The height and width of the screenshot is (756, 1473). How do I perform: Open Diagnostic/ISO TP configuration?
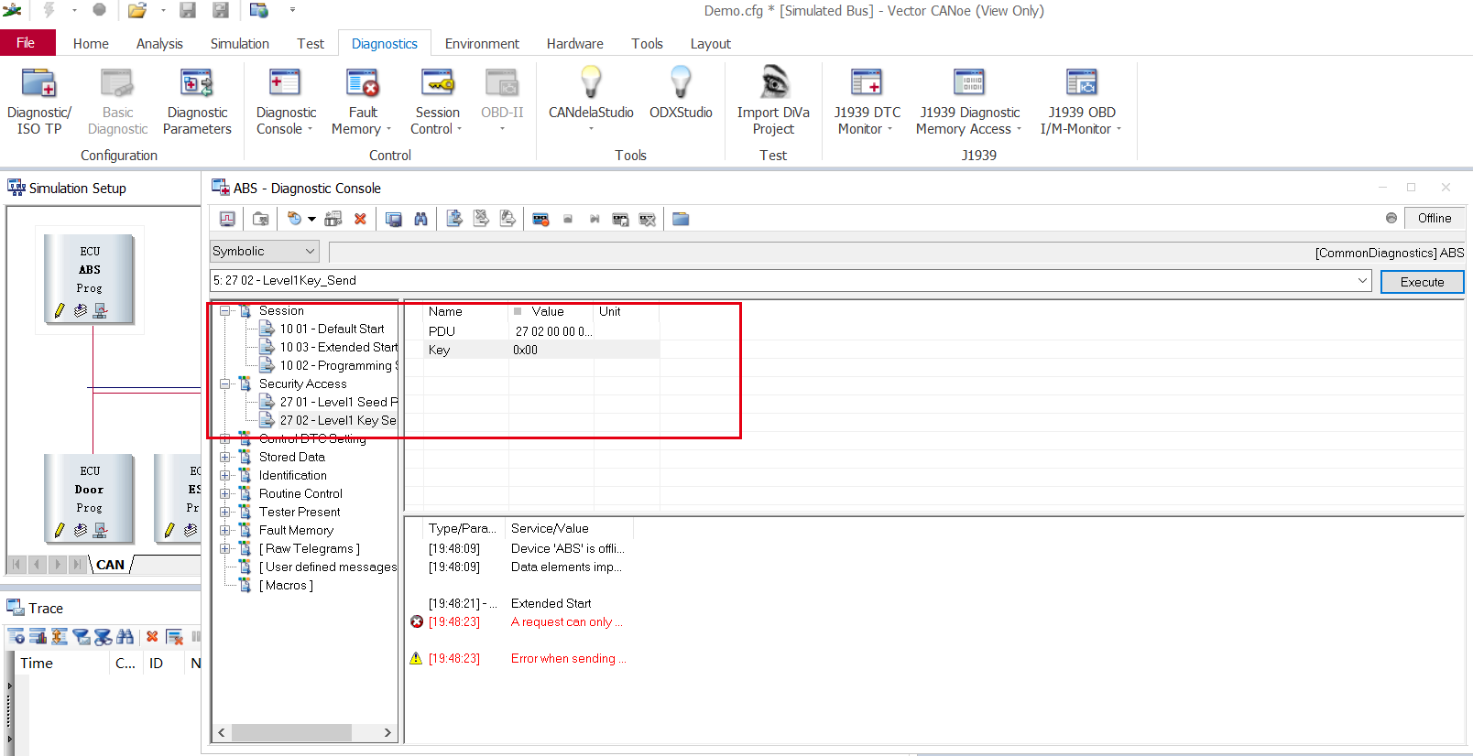click(x=39, y=102)
